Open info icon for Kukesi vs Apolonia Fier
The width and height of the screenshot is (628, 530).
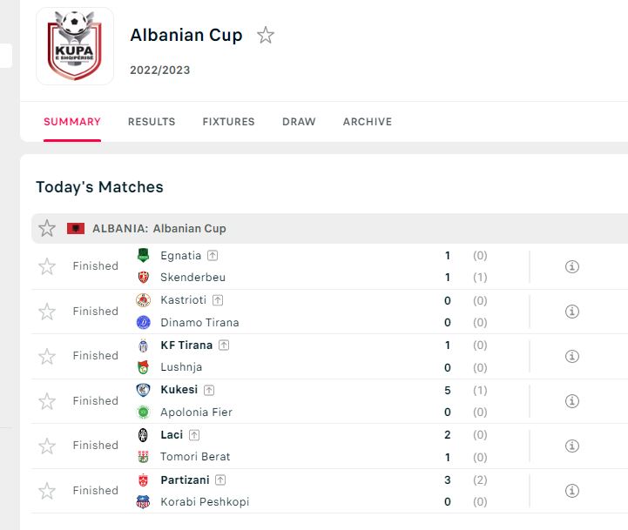pos(572,401)
